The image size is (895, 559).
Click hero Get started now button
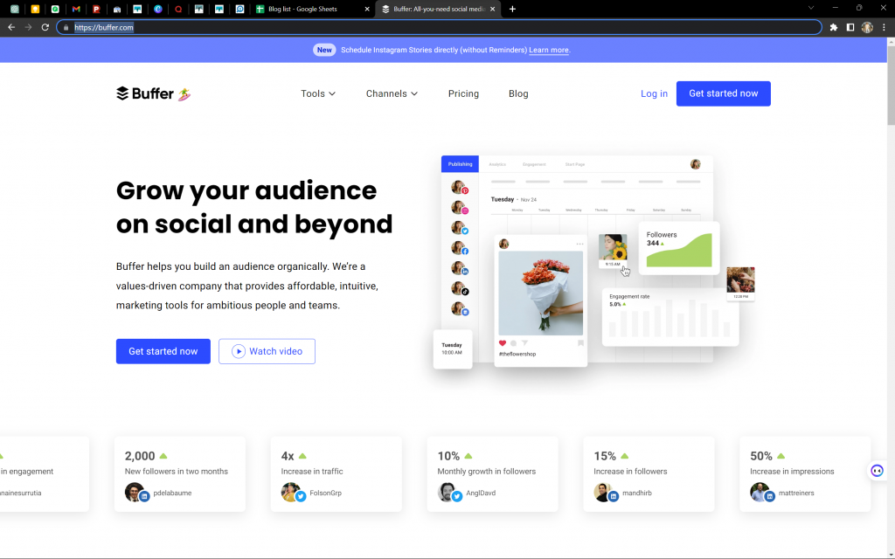[x=163, y=351]
